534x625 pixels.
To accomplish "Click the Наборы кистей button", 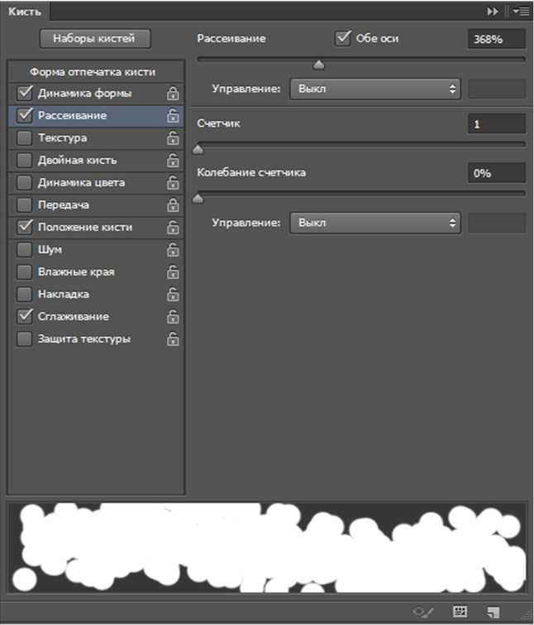I will click(95, 39).
